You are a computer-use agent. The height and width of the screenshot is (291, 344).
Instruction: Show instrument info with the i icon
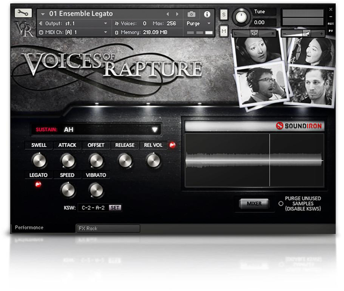pyautogui.click(x=207, y=14)
